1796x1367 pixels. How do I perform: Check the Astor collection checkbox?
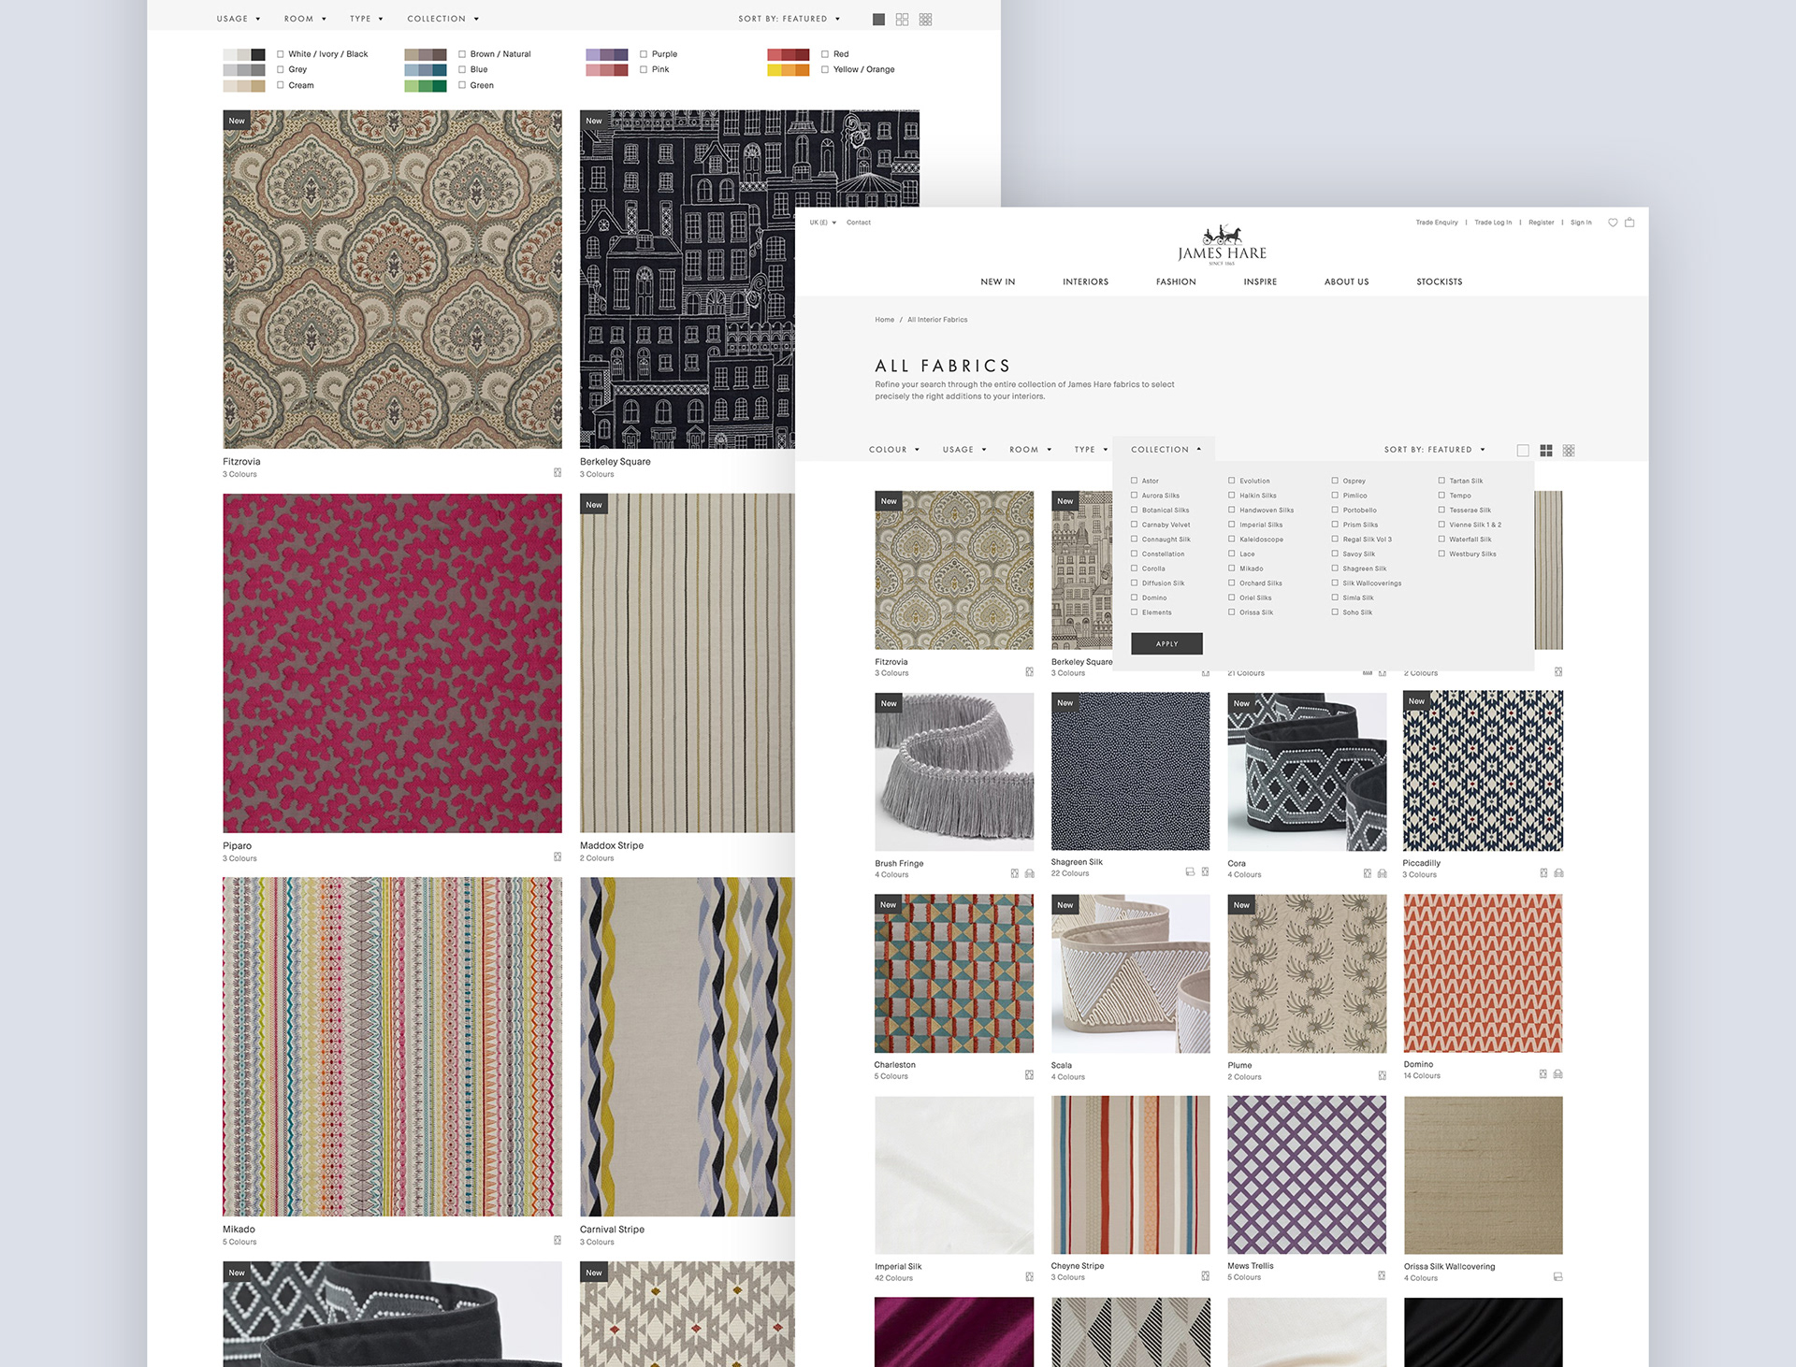click(1134, 481)
